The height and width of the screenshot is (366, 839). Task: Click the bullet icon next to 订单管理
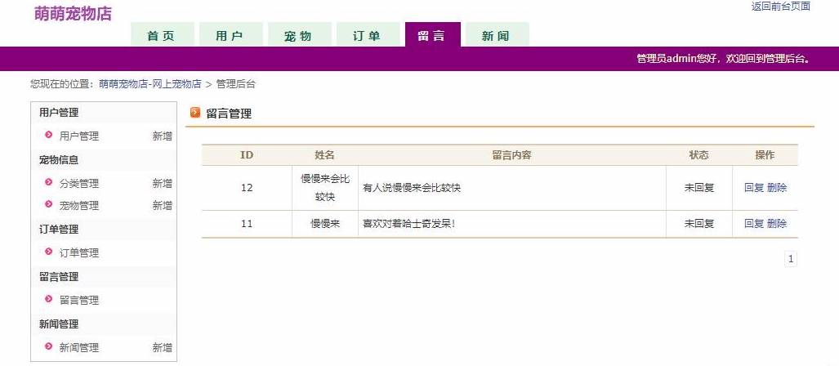pos(49,252)
